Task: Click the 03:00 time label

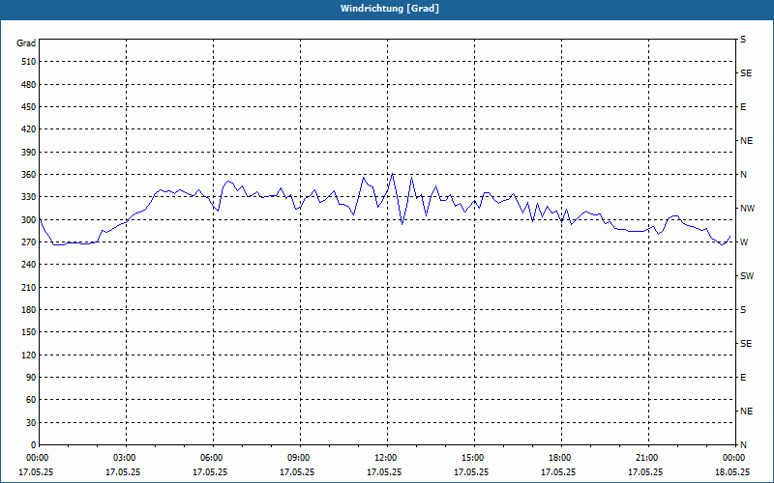Action: [x=126, y=457]
